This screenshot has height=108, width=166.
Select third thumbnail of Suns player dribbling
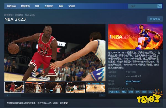tap(55, 87)
